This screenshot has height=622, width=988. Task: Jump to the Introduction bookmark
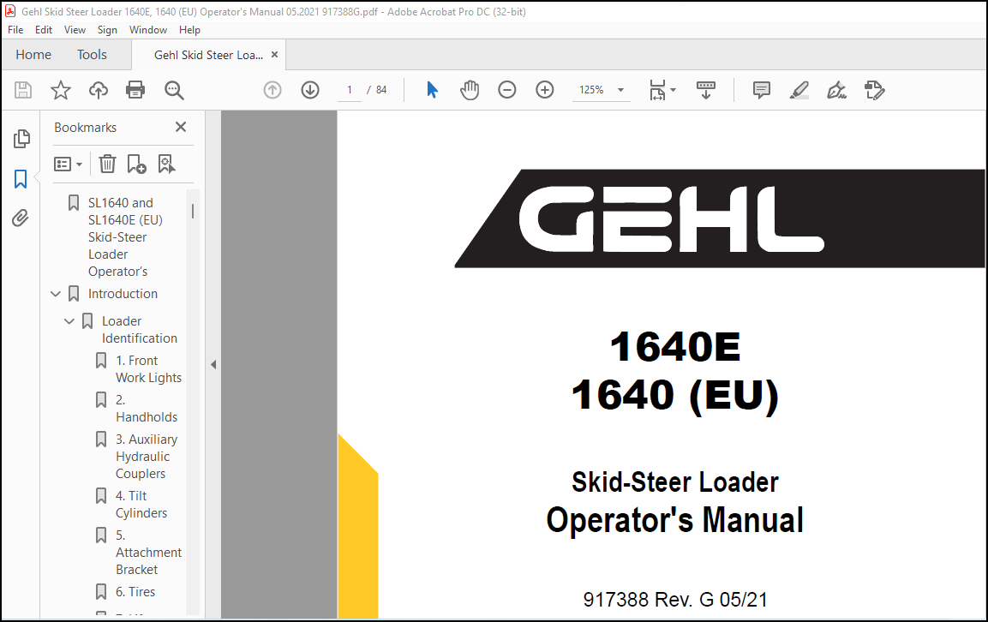click(123, 294)
